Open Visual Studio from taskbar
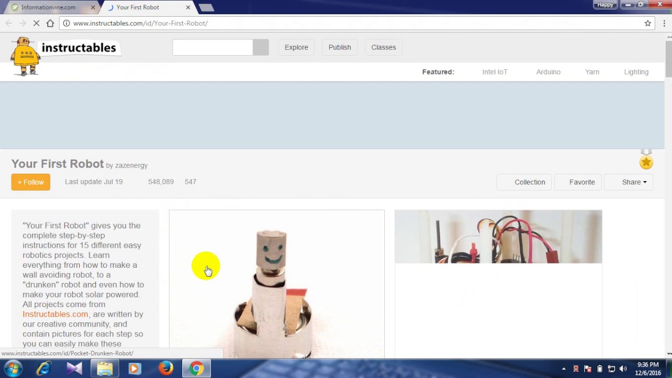The height and width of the screenshot is (378, 672). (74, 369)
